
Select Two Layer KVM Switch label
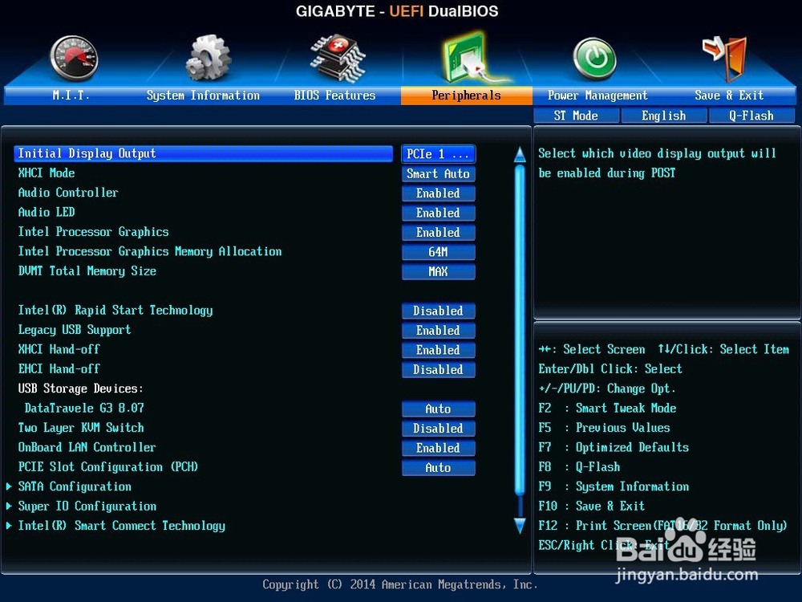[81, 428]
